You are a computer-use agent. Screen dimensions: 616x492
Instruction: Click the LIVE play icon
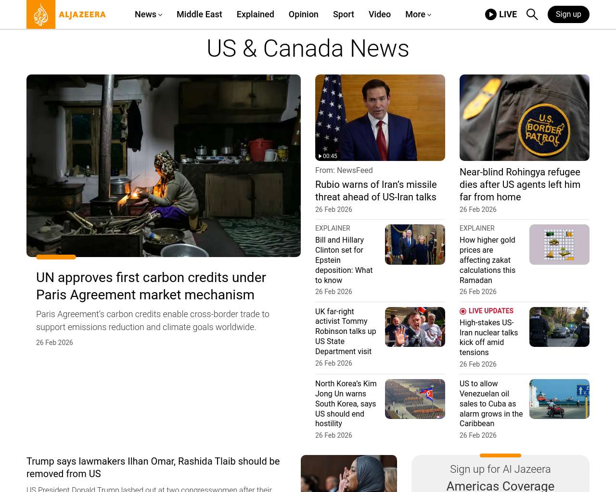click(x=490, y=14)
